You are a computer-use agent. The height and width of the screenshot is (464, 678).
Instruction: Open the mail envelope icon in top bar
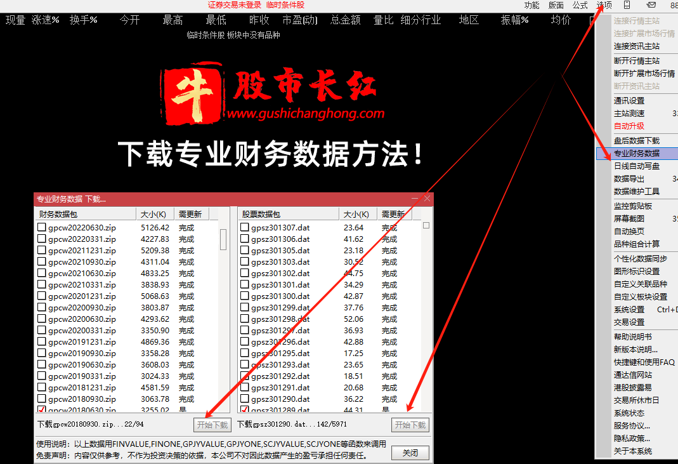pyautogui.click(x=651, y=5)
